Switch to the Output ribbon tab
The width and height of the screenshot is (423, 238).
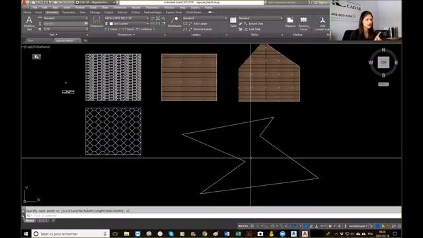click(108, 13)
